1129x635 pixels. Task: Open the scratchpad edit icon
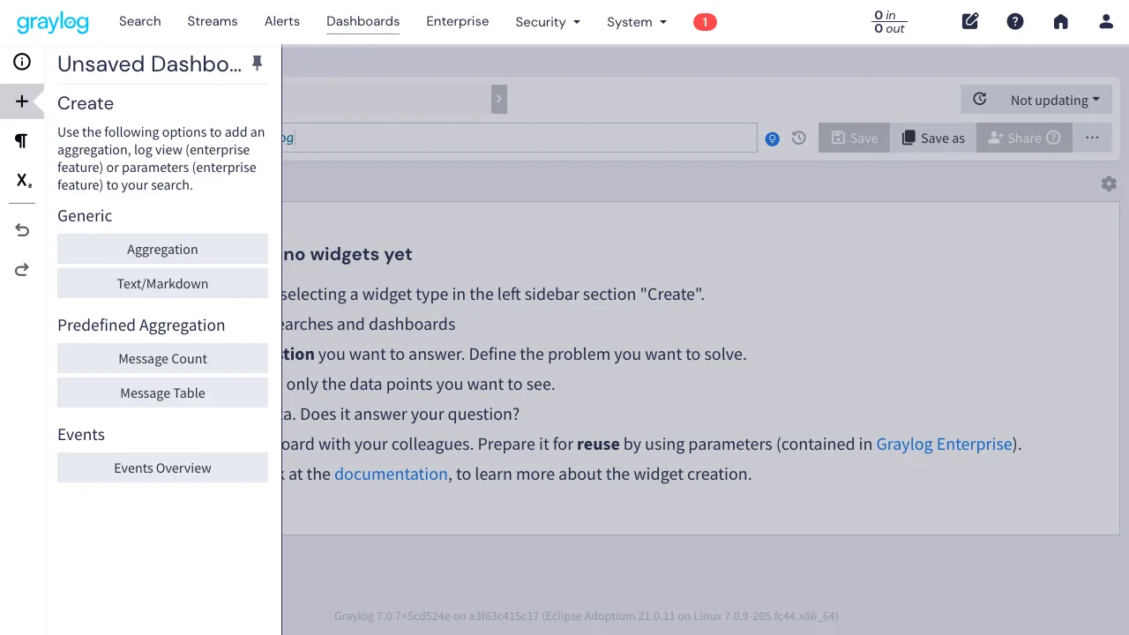pos(970,22)
